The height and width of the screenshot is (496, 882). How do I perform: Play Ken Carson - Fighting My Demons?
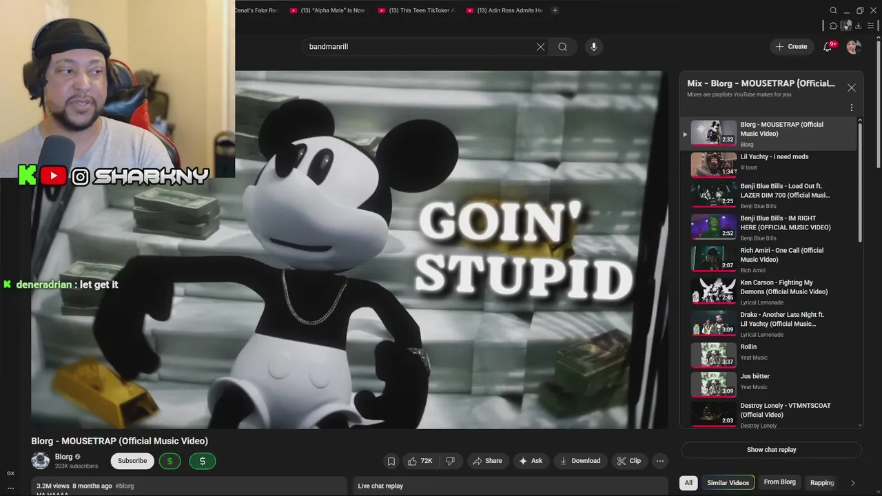(768, 291)
